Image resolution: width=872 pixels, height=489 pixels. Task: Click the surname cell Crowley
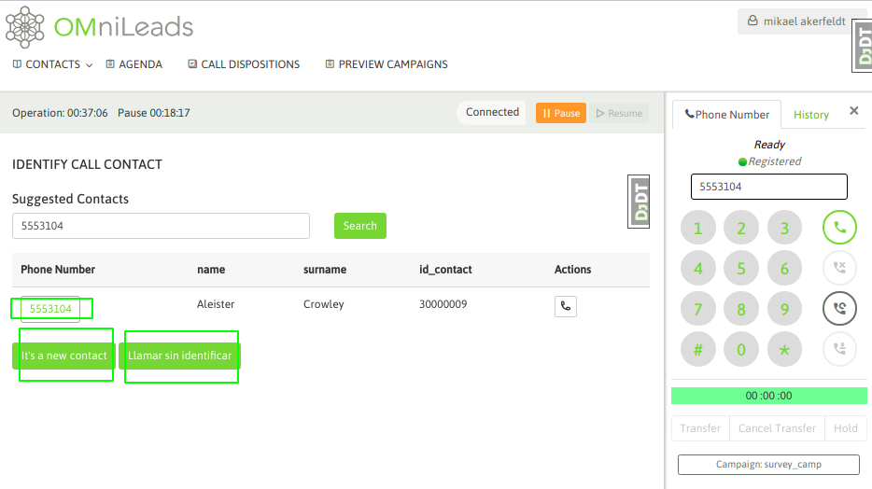[x=324, y=304]
